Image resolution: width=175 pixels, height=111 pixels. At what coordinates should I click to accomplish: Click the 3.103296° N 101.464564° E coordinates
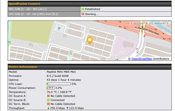149,24
